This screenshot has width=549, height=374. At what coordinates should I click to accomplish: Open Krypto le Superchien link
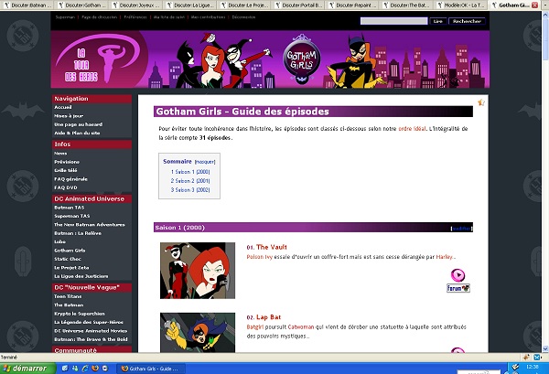(x=80, y=314)
